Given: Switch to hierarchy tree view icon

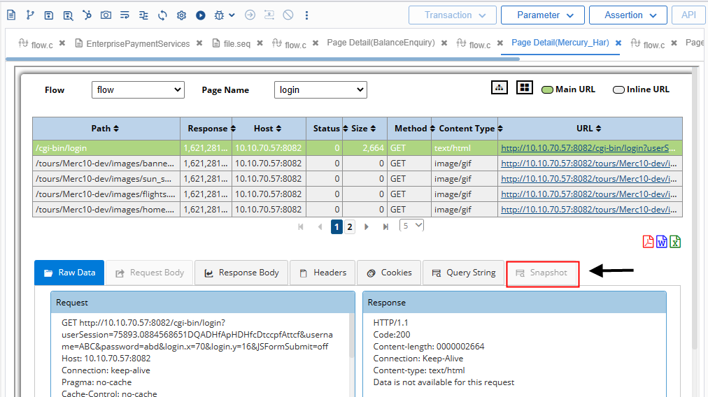Looking at the screenshot, I should tap(500, 87).
